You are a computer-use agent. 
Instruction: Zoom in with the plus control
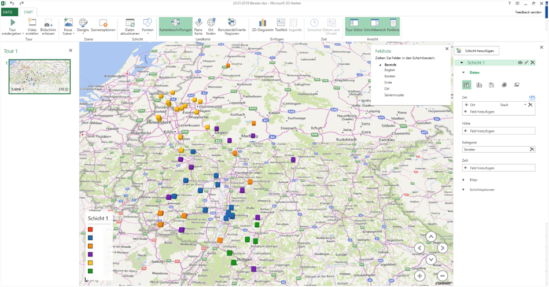[x=419, y=275]
